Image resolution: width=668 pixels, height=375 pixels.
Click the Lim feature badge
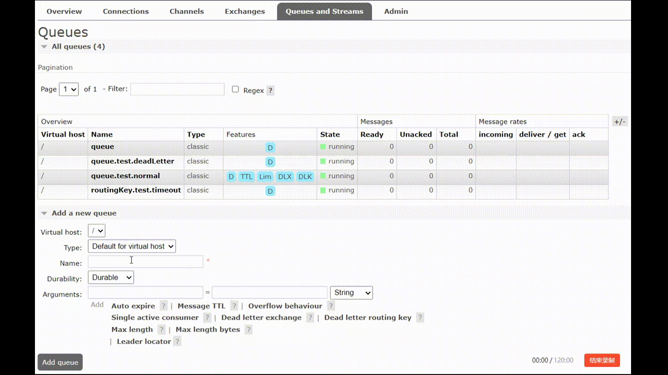(265, 177)
